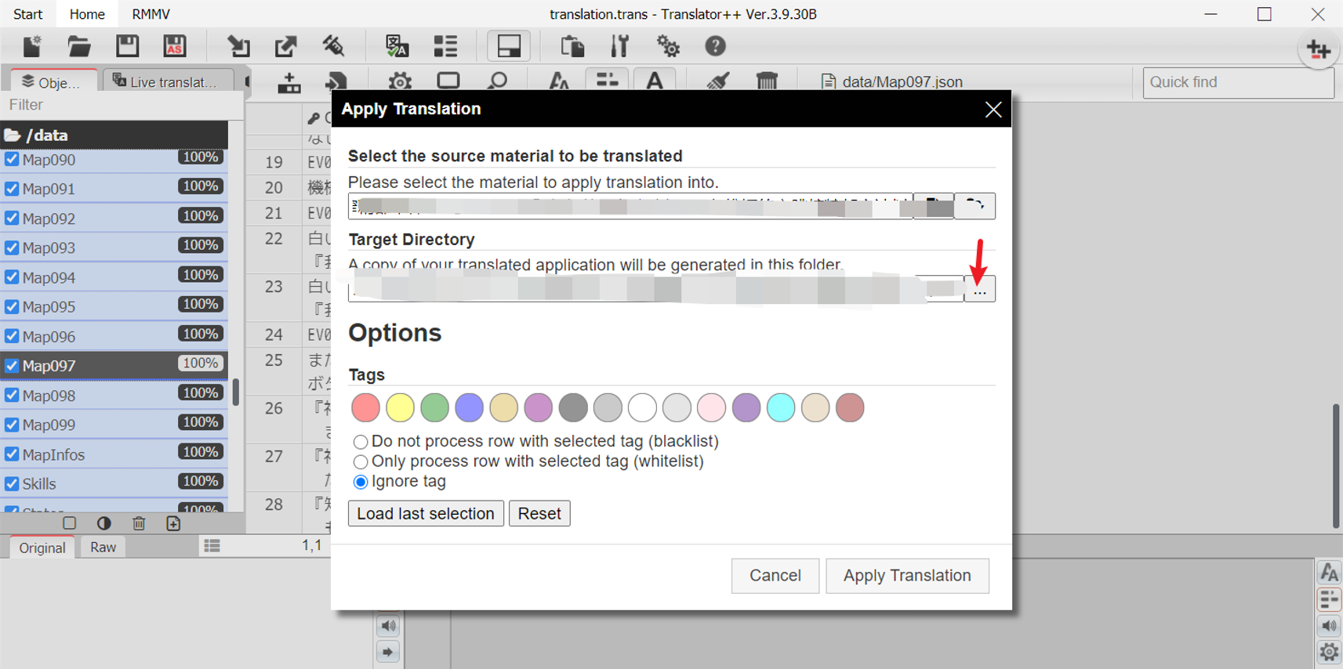Click the Save As icon
Screen dimensions: 1343x669
click(x=175, y=46)
